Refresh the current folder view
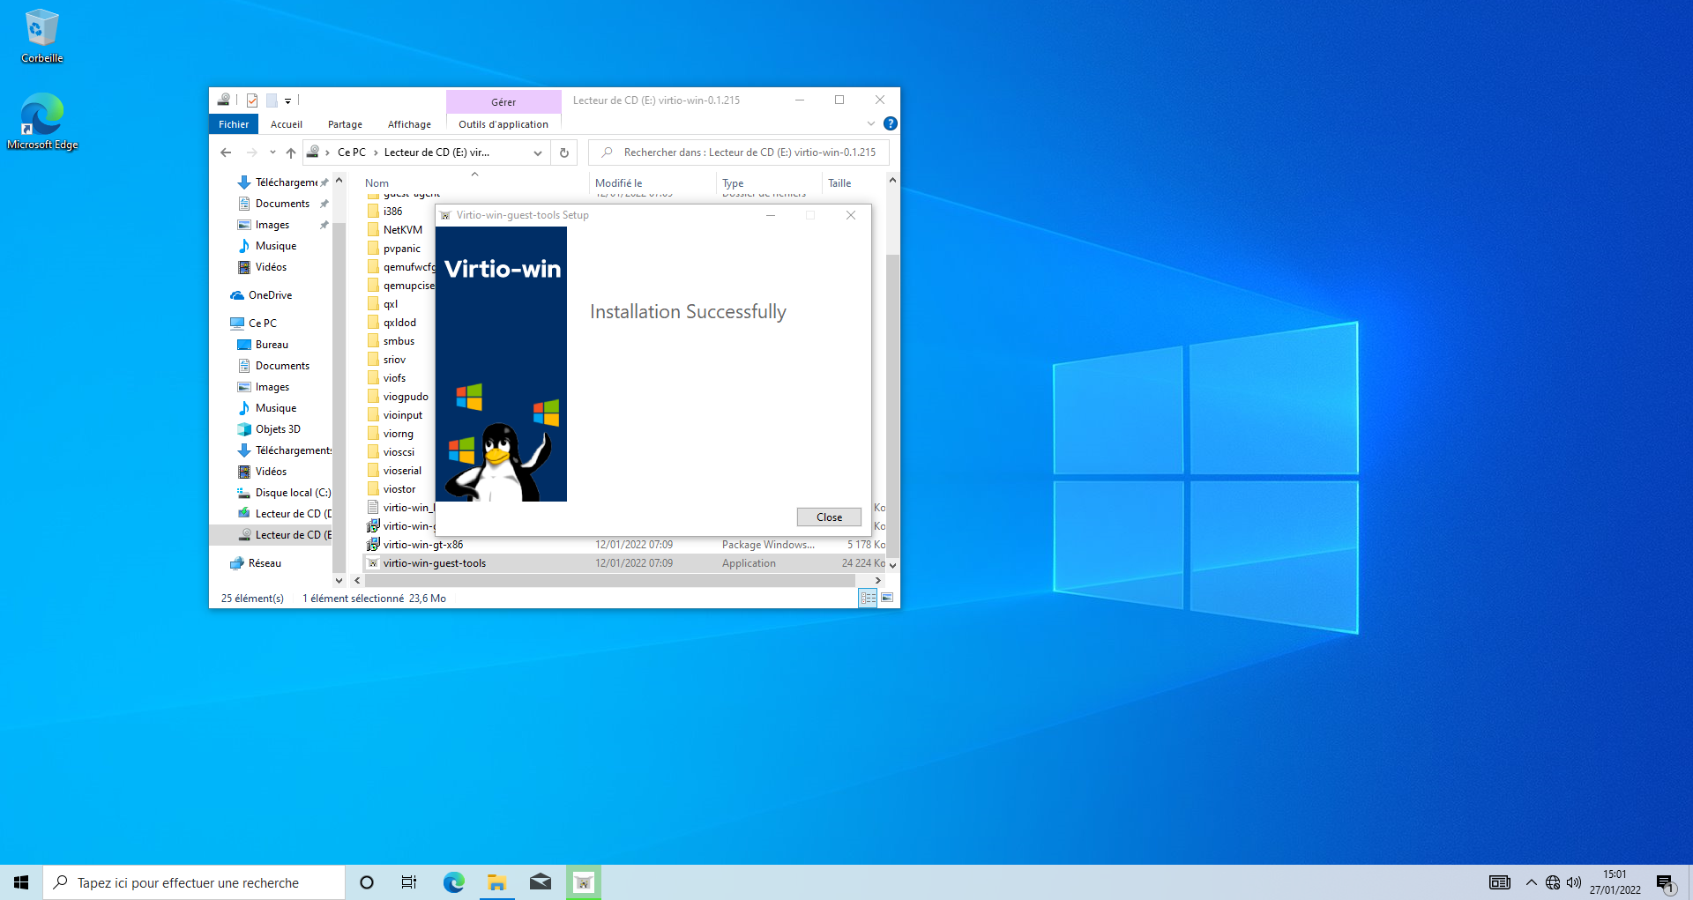 point(564,152)
